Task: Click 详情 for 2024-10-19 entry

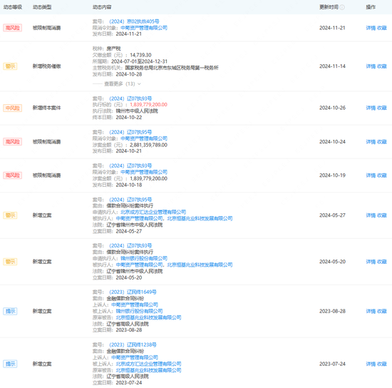Action: [371, 175]
